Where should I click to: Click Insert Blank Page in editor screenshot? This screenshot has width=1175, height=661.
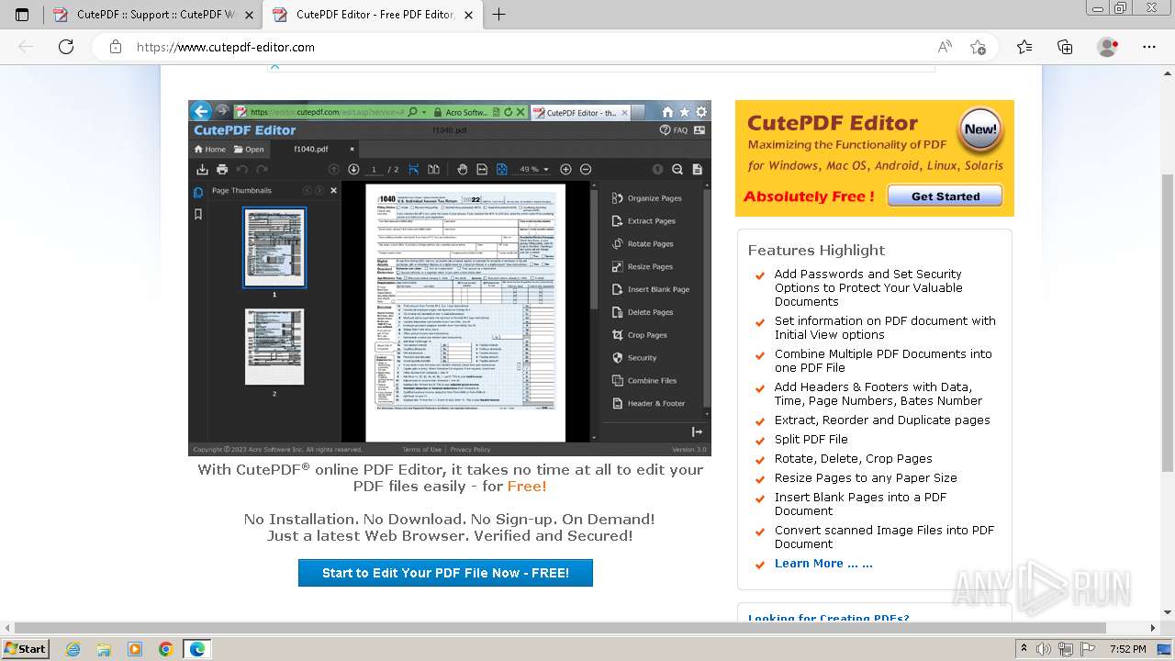651,289
